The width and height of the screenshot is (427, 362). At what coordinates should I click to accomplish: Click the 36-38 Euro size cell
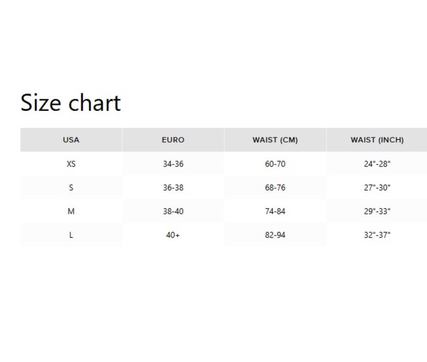pyautogui.click(x=173, y=188)
